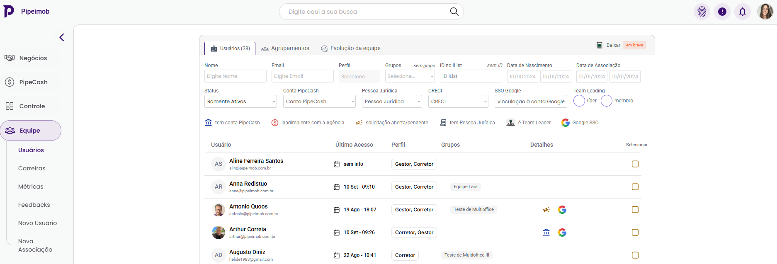The width and height of the screenshot is (777, 264).
Task: Check the box for Aline Ferreira Santos
Action: [635, 164]
